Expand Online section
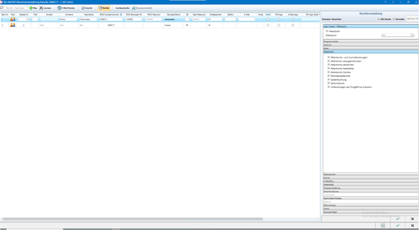Screen dimensions: 419x230 [x=371, y=209]
